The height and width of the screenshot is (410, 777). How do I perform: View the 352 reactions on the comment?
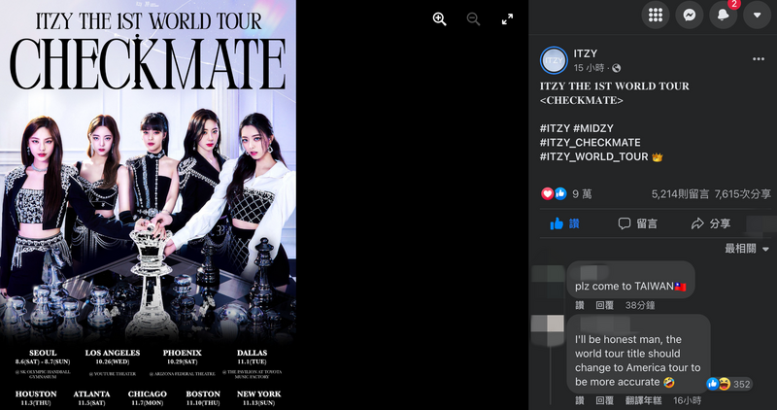coord(729,384)
